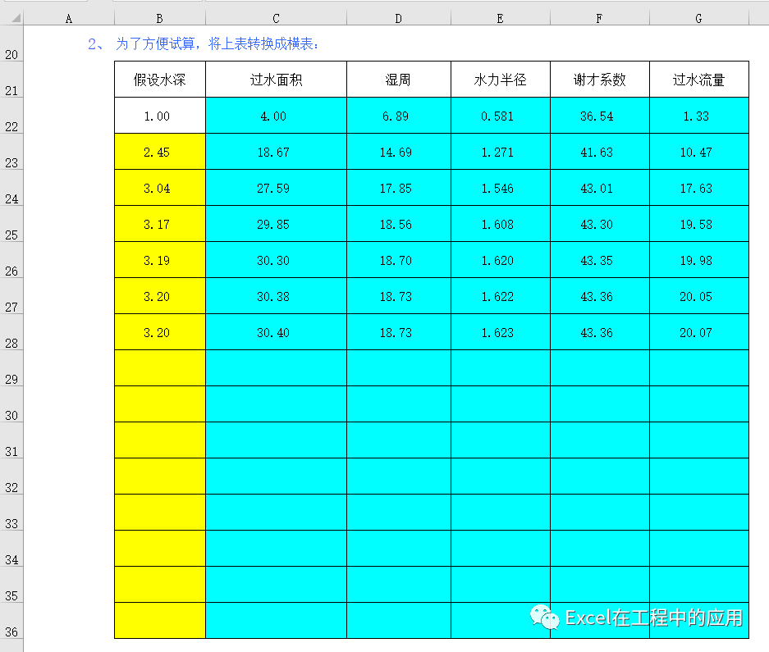Image resolution: width=769 pixels, height=652 pixels.
Task: Select yellow cell with 2.45
Action: (x=160, y=152)
